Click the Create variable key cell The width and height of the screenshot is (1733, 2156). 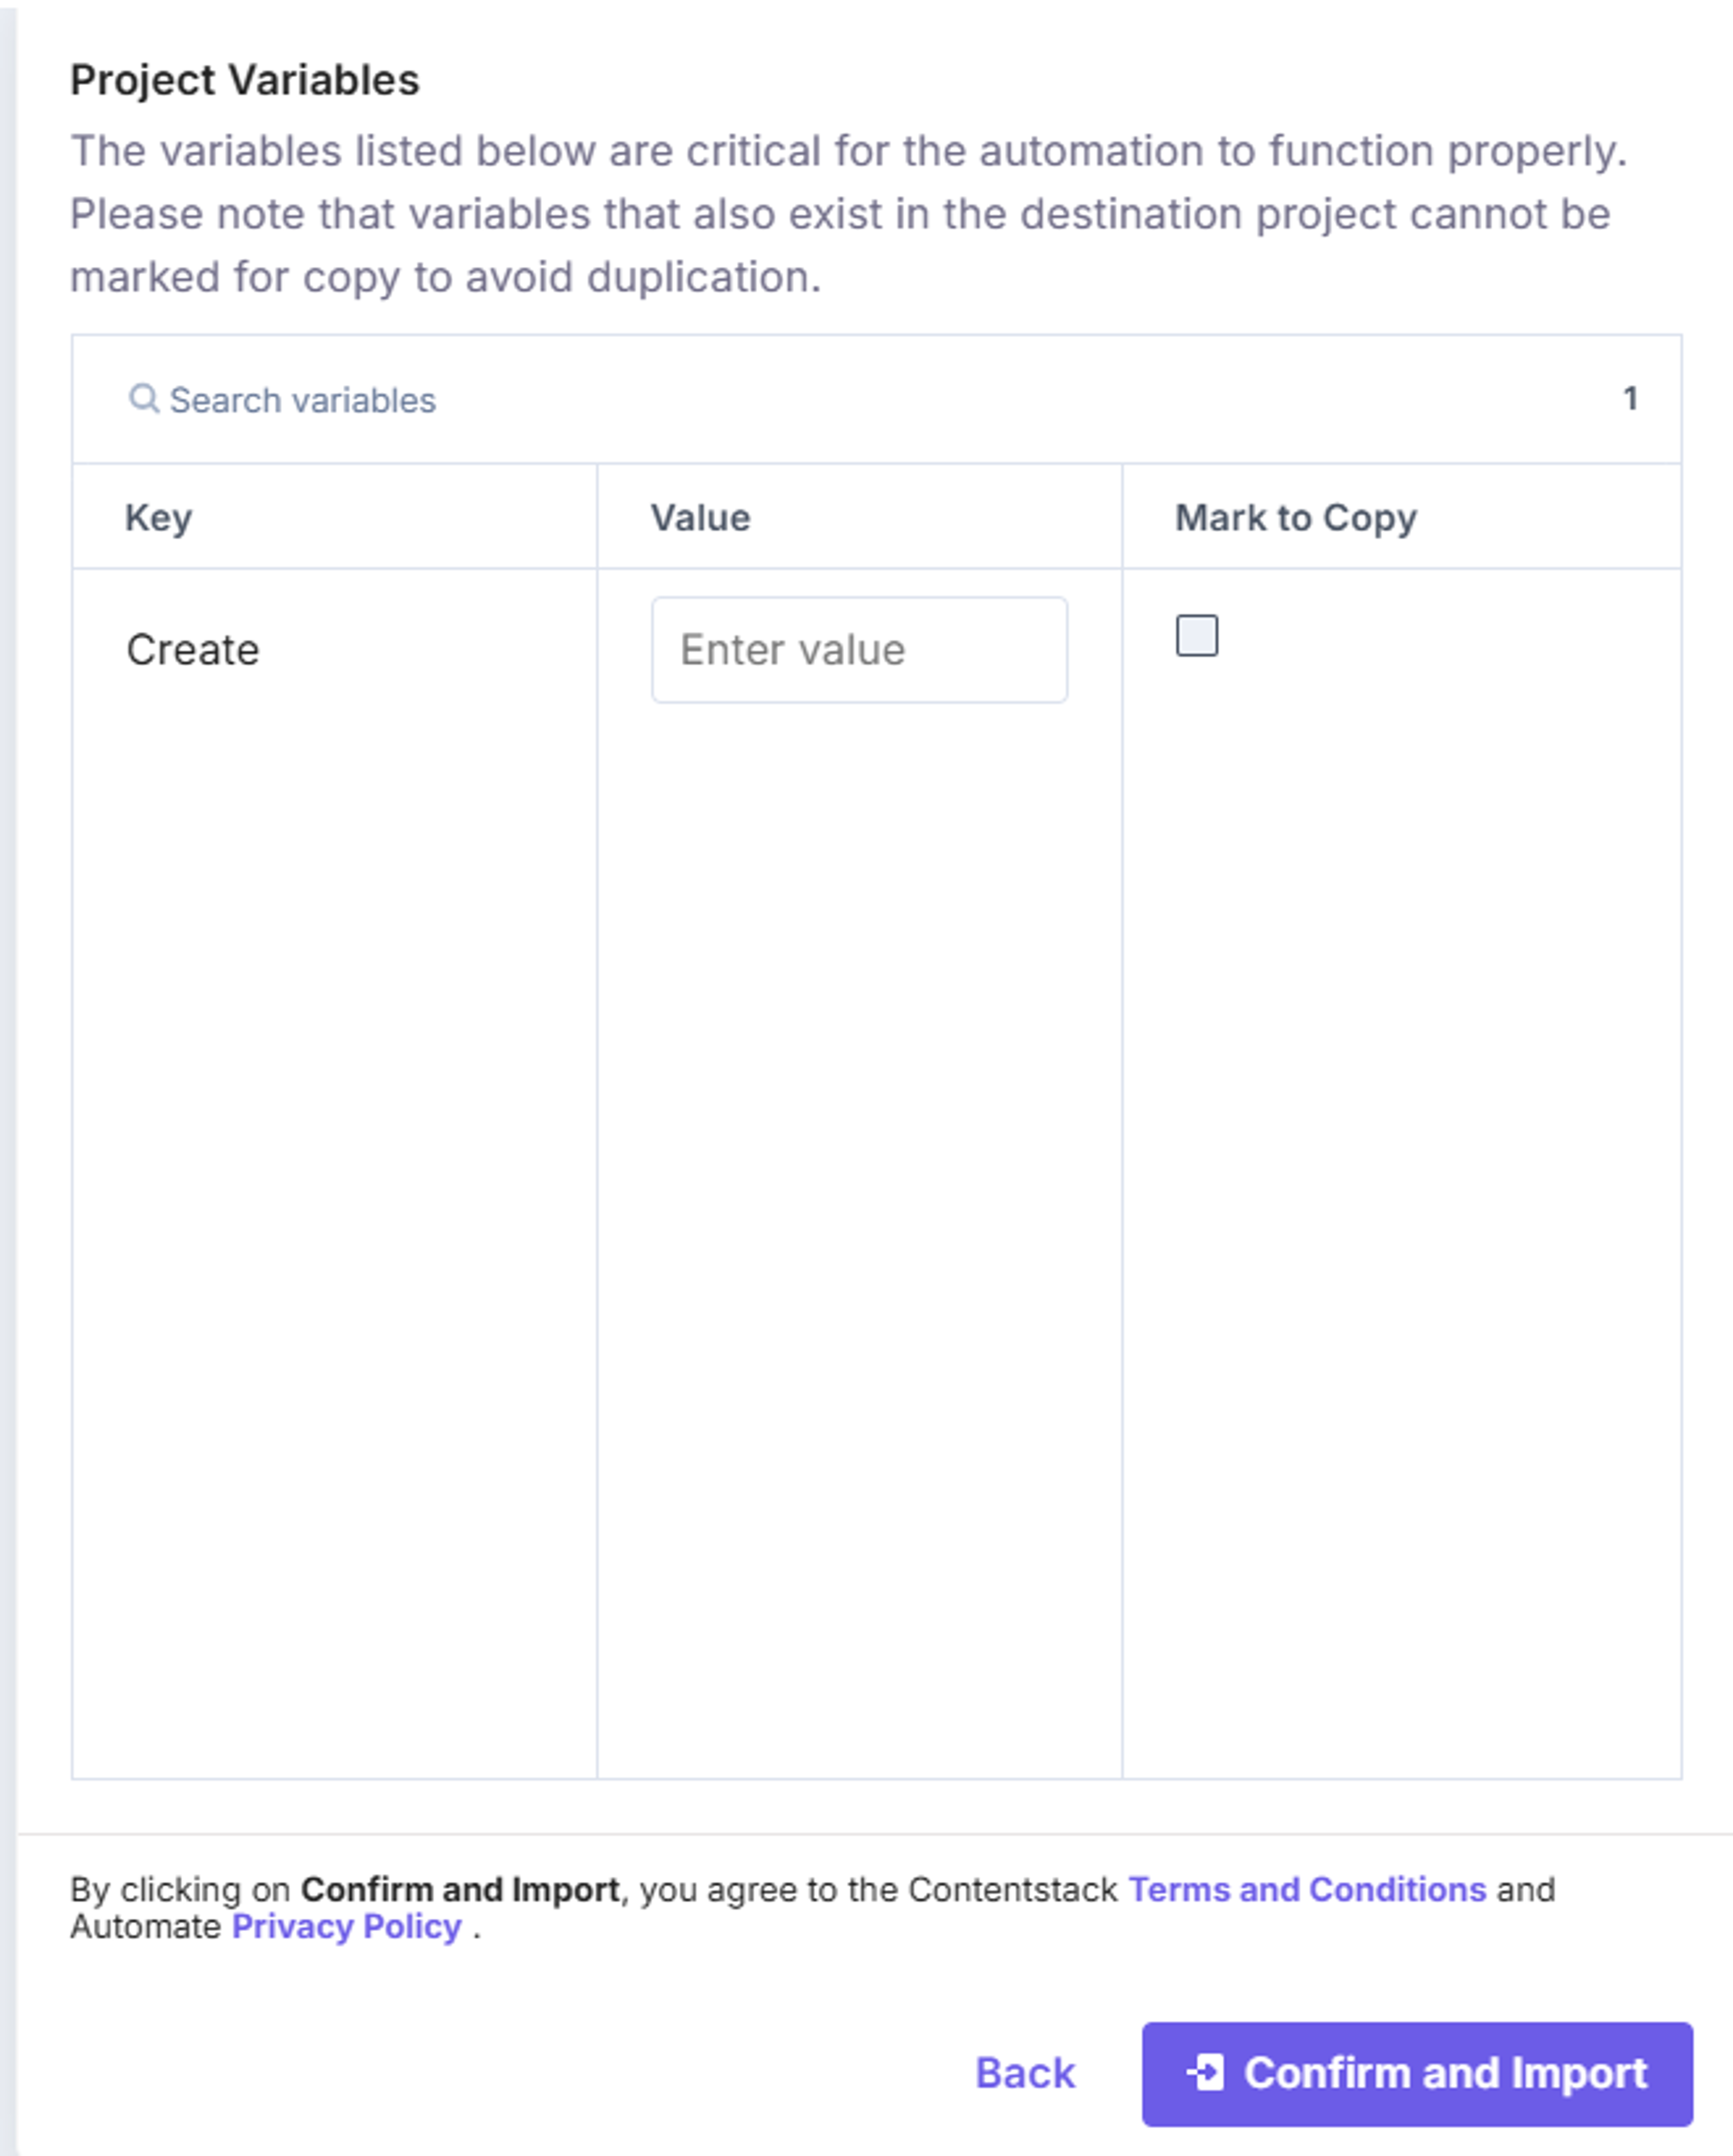[x=193, y=650]
